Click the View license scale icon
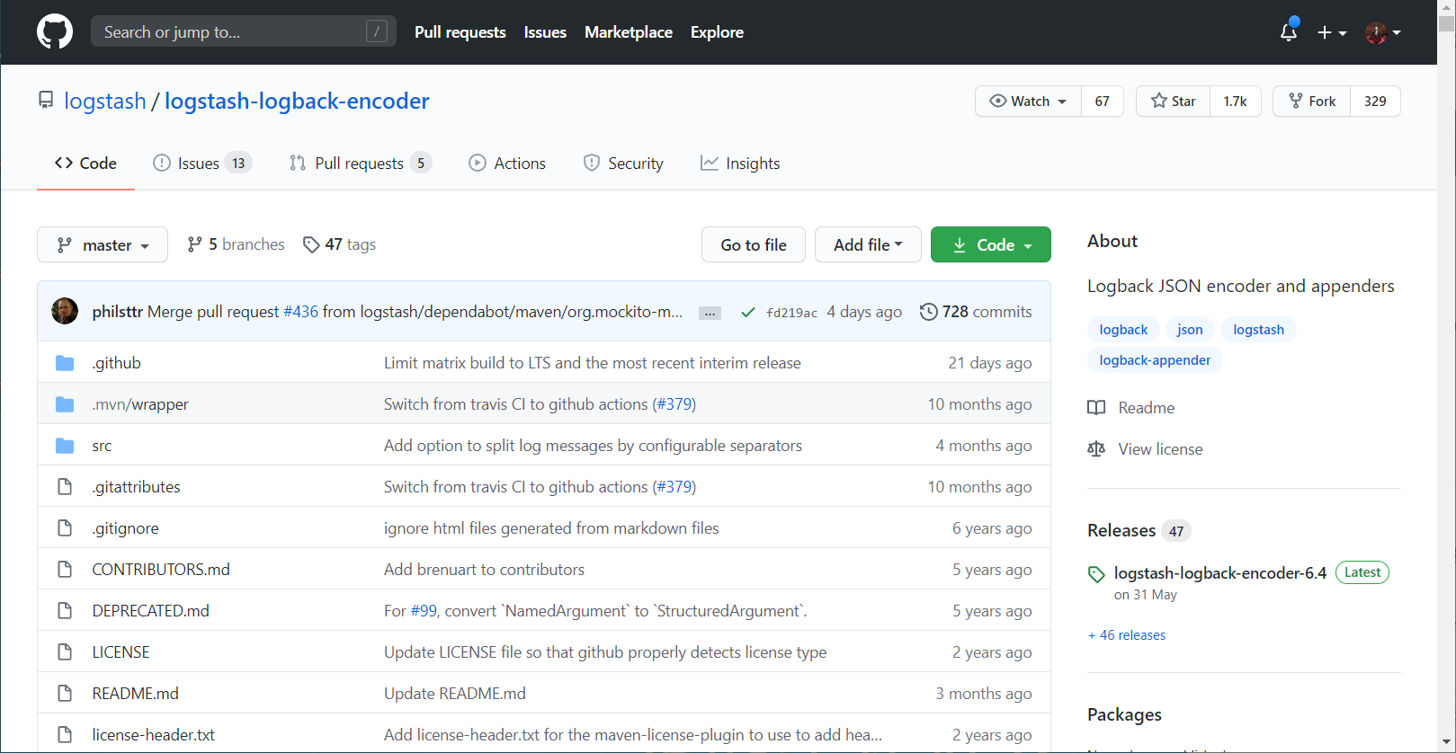1456x753 pixels. pos(1096,449)
